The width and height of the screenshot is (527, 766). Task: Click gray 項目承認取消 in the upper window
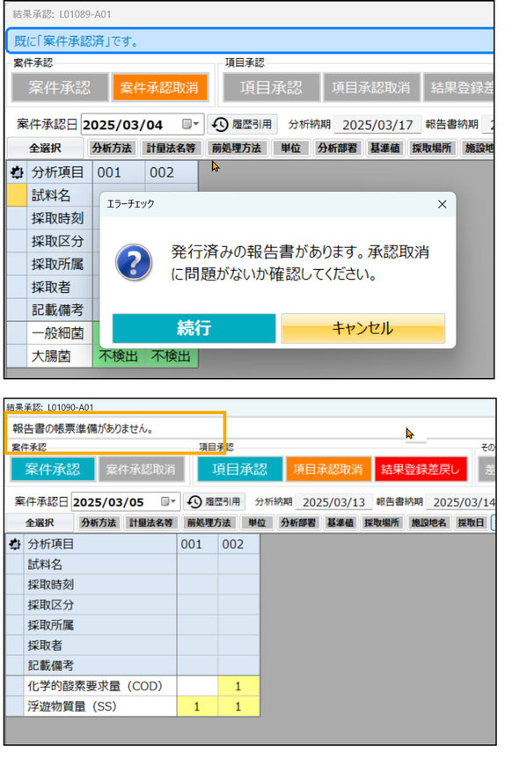371,87
